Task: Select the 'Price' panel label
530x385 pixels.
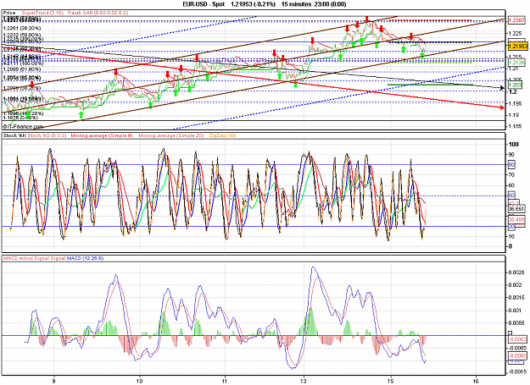Action: 9,13
